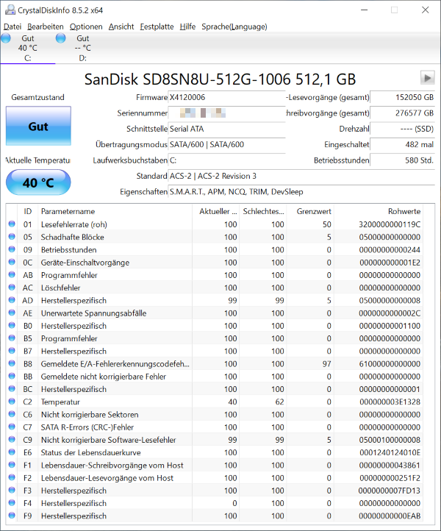Click the Übertragungsmodus field SATA/600
The width and height of the screenshot is (441, 531).
[226, 145]
